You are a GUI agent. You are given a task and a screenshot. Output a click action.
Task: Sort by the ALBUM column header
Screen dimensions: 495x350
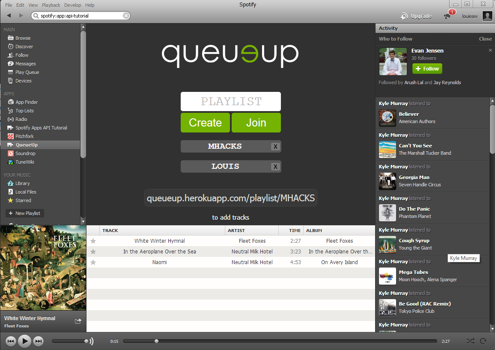point(339,230)
